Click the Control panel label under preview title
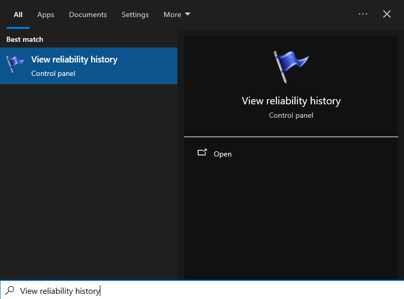 tap(291, 115)
